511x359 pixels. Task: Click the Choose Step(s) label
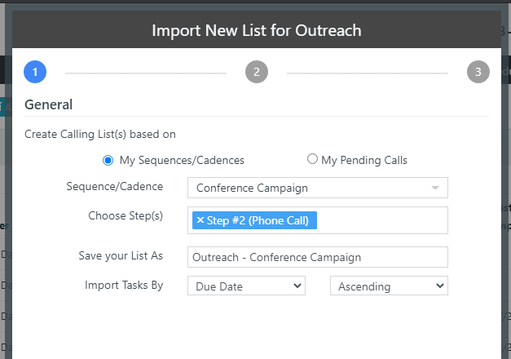(x=126, y=216)
